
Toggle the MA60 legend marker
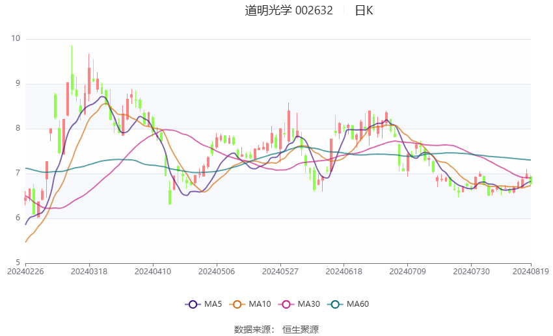pyautogui.click(x=335, y=304)
